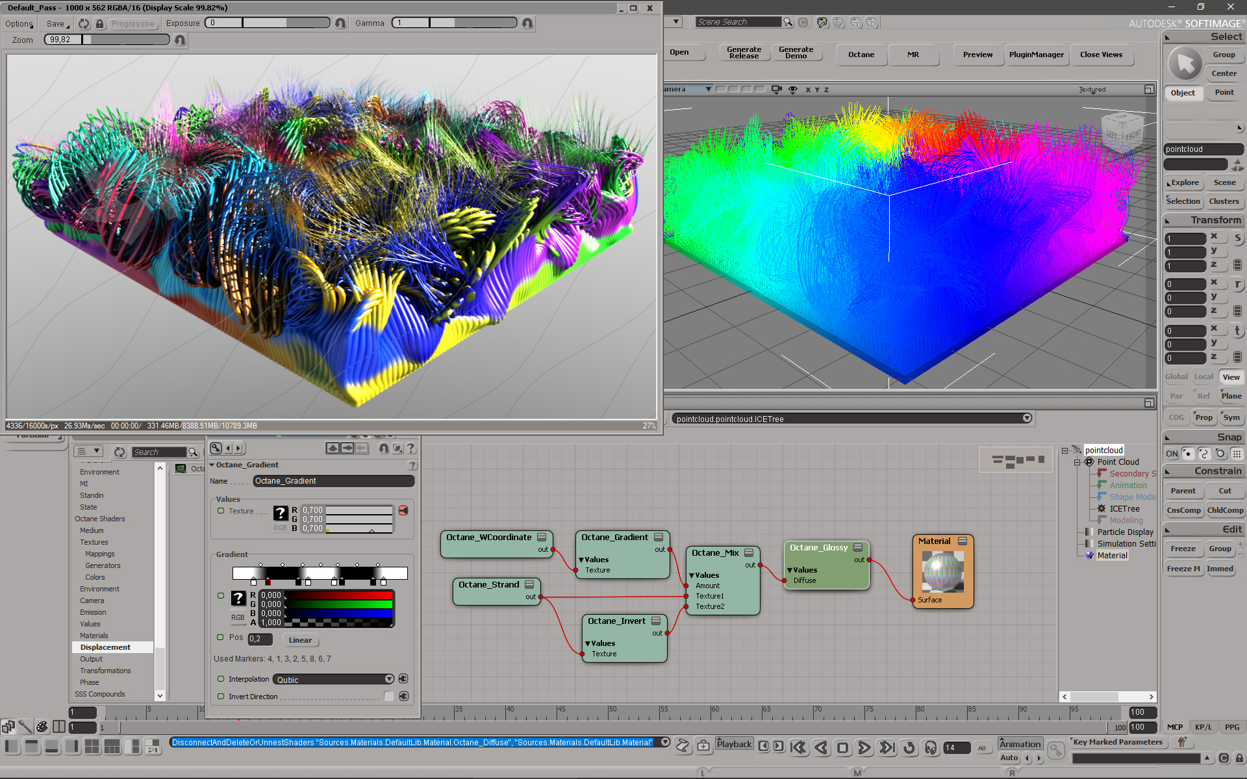The width and height of the screenshot is (1247, 779).
Task: Open the script editor scroll icon
Action: [683, 746]
